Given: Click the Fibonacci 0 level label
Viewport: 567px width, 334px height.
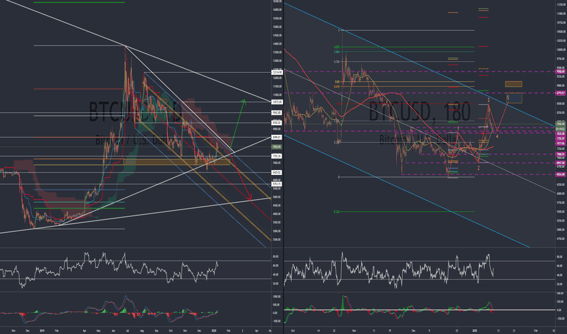Looking at the screenshot, I should tap(339, 177).
